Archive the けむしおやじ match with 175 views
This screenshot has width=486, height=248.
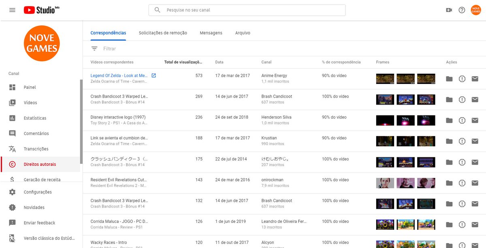point(449,162)
